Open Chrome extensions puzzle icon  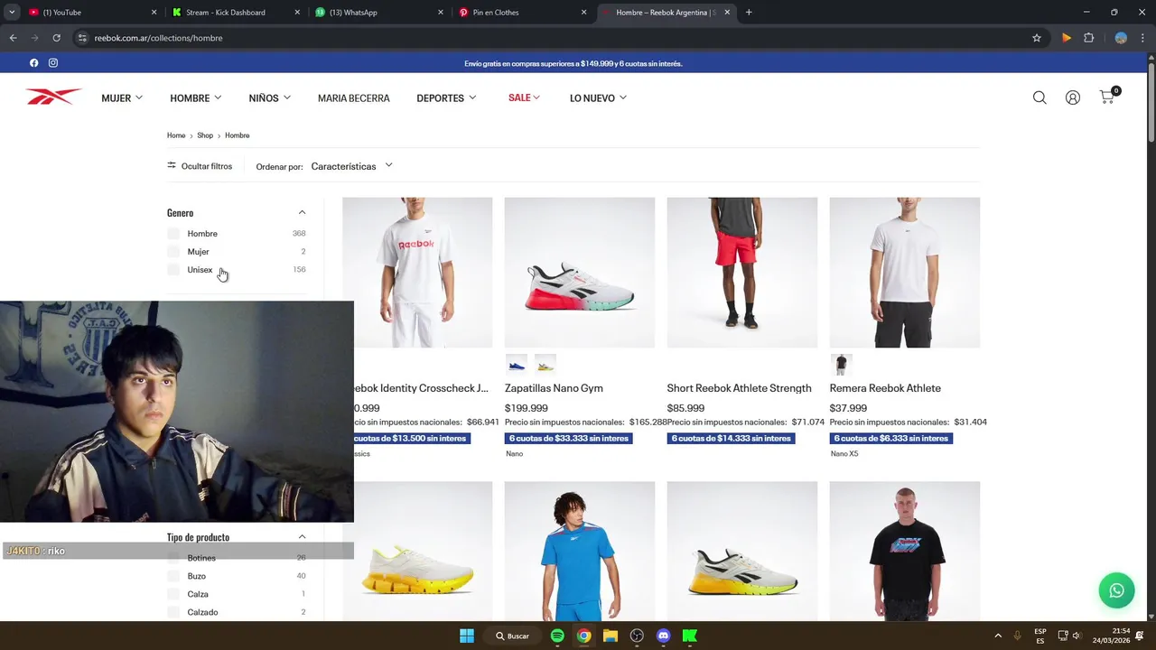coord(1088,38)
